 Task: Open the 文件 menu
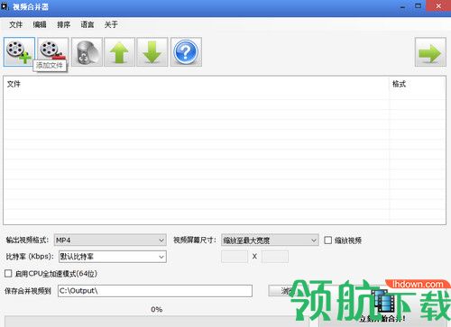pos(15,24)
